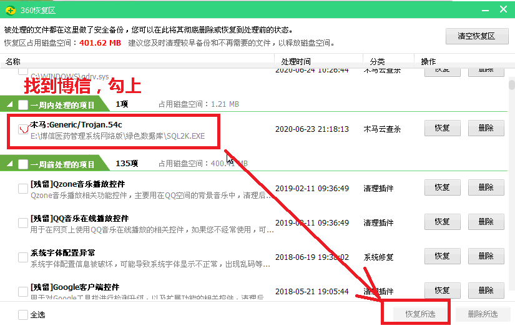
Task: Check the [残留]Qzone音乐播放控件 item
Action: [23, 189]
